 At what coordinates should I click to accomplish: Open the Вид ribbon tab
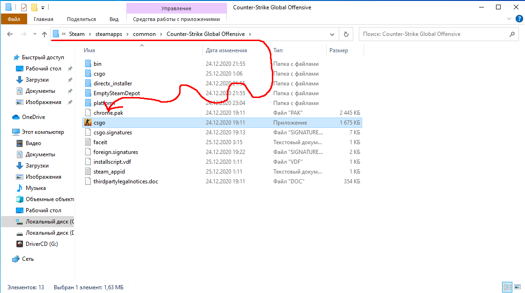point(114,19)
